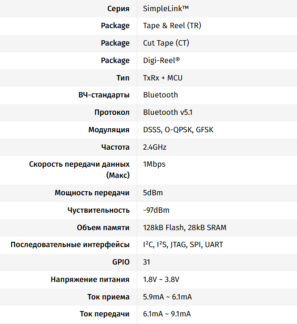The image size is (297, 324).
Task: Click the GPIO row label
Action: [x=121, y=262]
